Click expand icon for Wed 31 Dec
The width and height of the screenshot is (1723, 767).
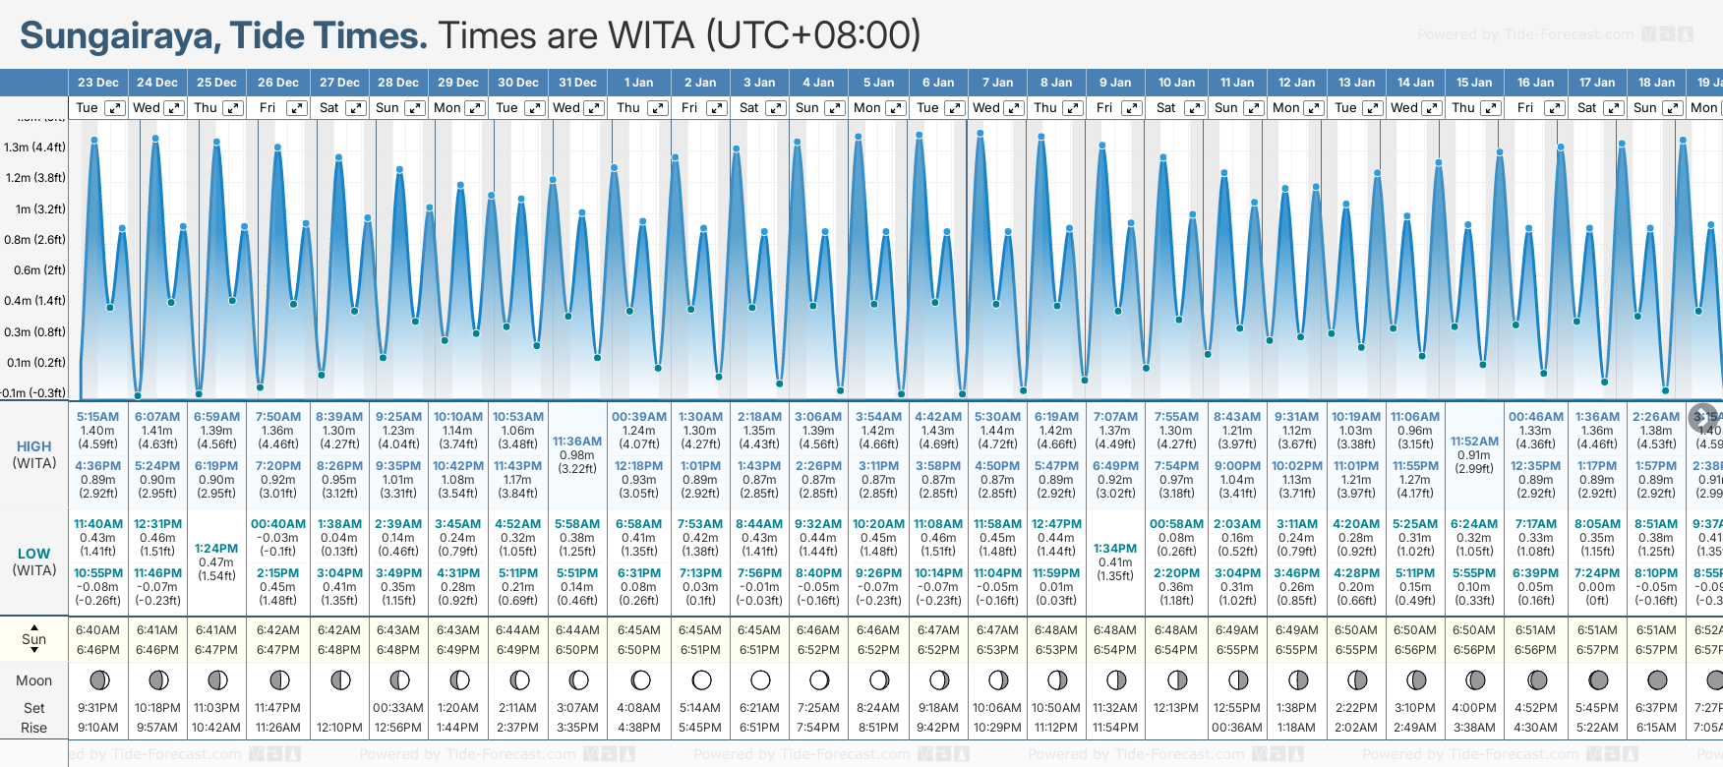[x=594, y=108]
